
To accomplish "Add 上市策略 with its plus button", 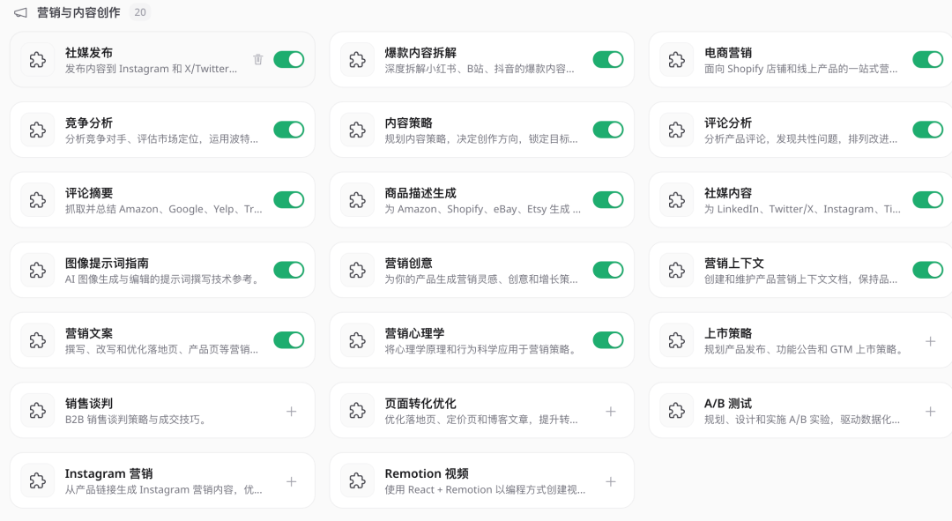I will (x=930, y=341).
